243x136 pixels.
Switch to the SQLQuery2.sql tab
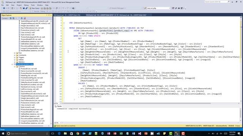pyautogui.click(x=133, y=15)
